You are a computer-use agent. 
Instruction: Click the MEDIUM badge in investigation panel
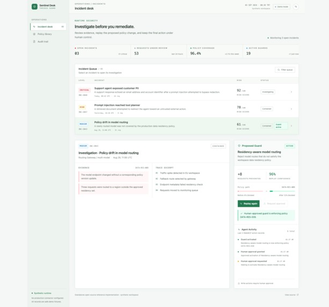click(x=83, y=146)
